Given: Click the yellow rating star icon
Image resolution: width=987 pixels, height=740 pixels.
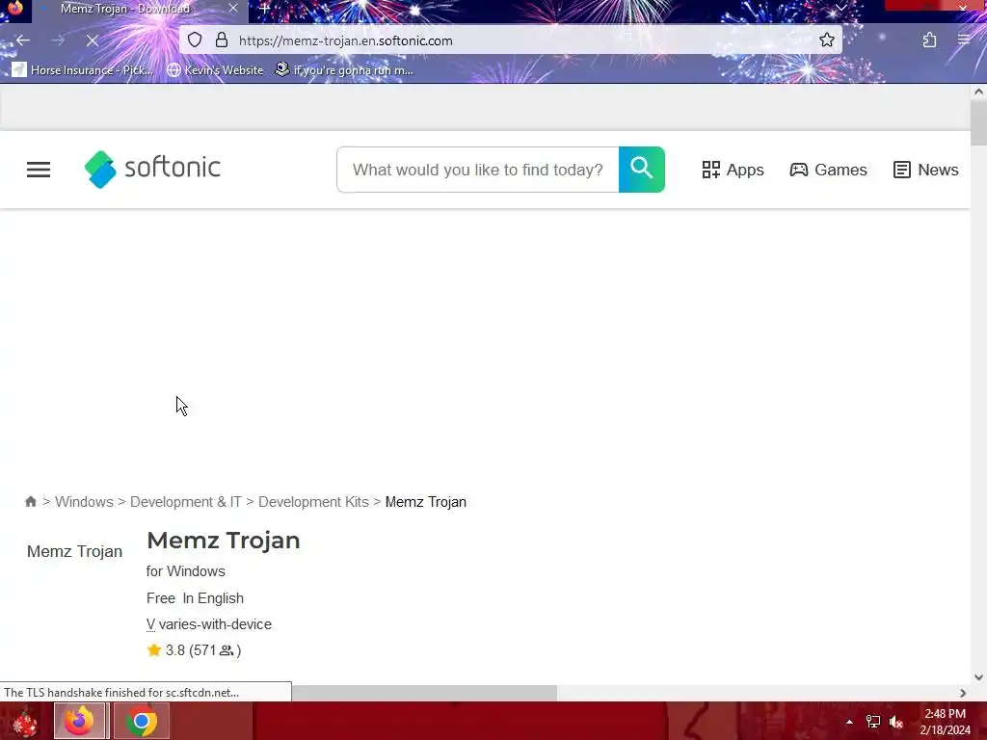Looking at the screenshot, I should [154, 650].
